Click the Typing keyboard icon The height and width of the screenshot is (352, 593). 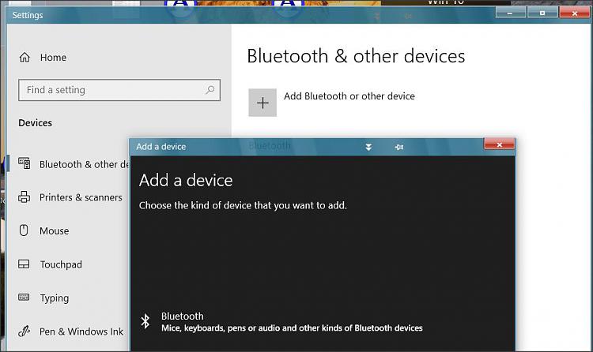(x=24, y=298)
